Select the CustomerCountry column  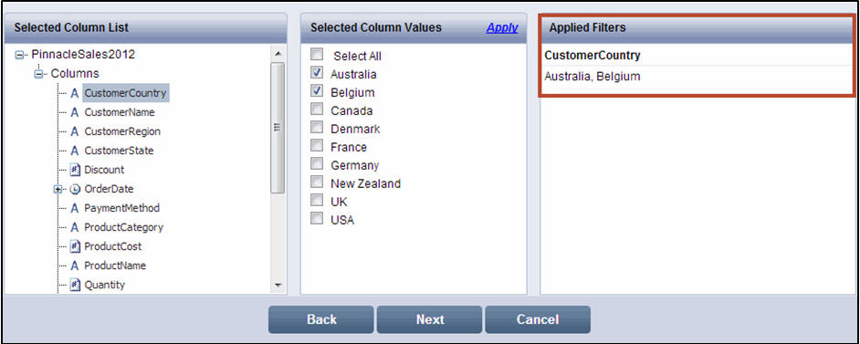pyautogui.click(x=126, y=93)
